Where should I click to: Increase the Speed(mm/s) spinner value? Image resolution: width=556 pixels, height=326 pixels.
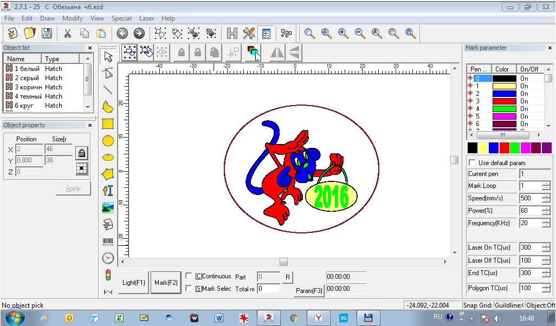tap(546, 195)
